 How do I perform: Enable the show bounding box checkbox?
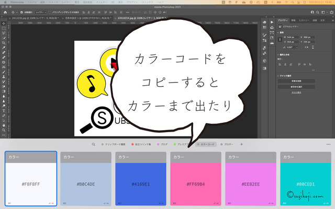pos(50,13)
